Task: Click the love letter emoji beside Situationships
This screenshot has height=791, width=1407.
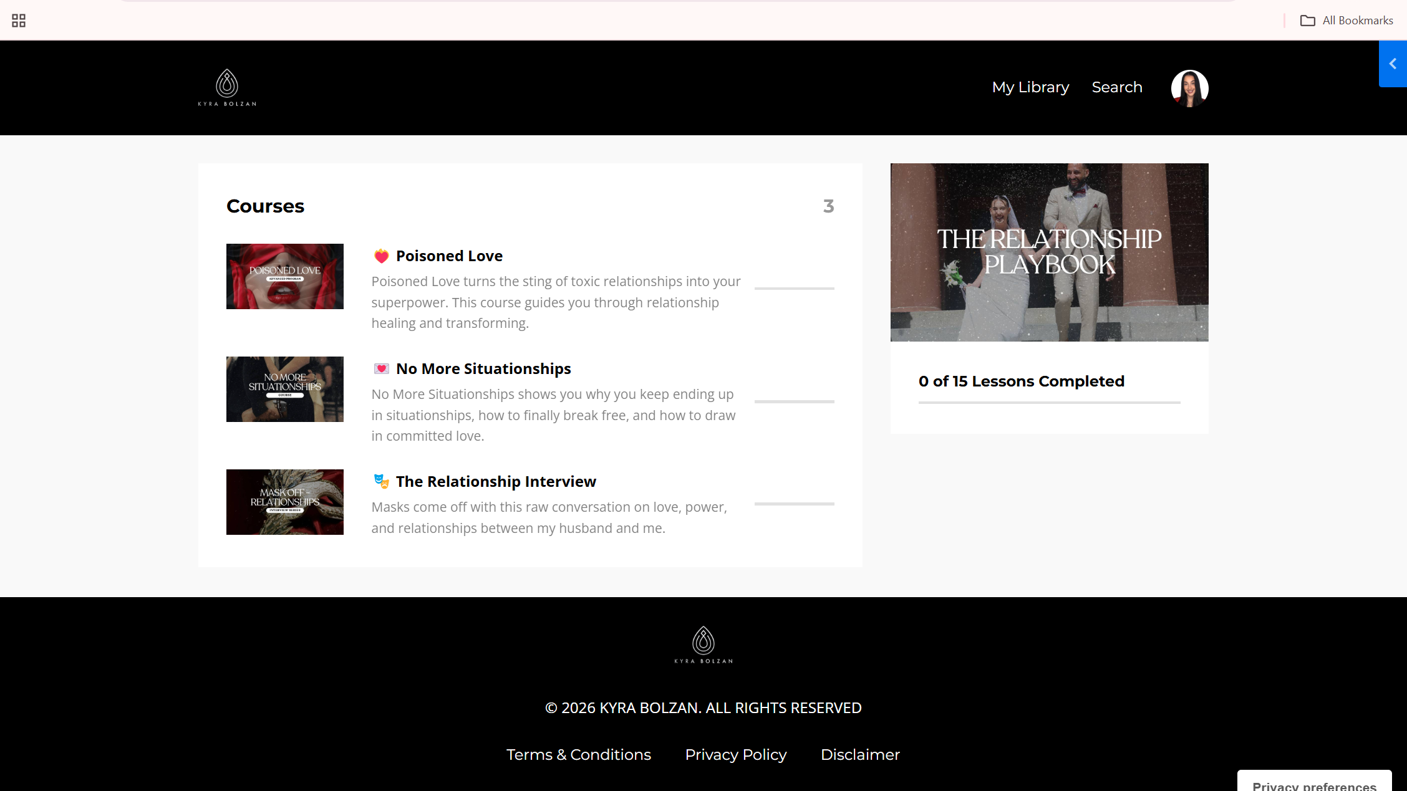Action: click(381, 369)
